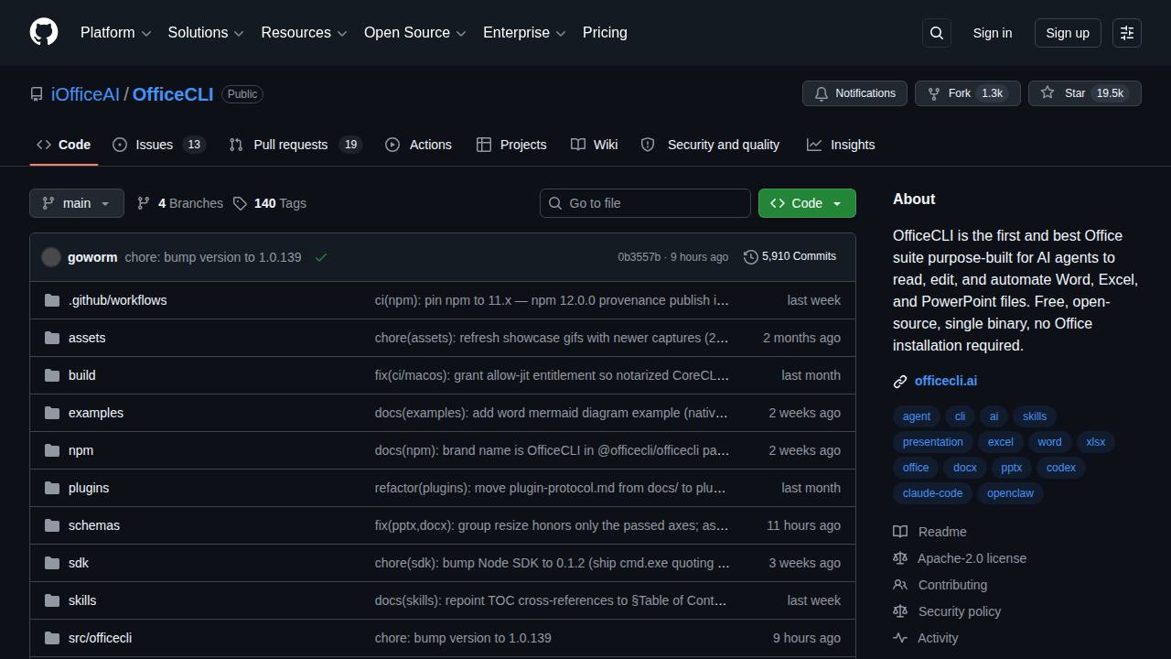The width and height of the screenshot is (1171, 659).
Task: Click folder icon of examples row
Action: point(52,413)
